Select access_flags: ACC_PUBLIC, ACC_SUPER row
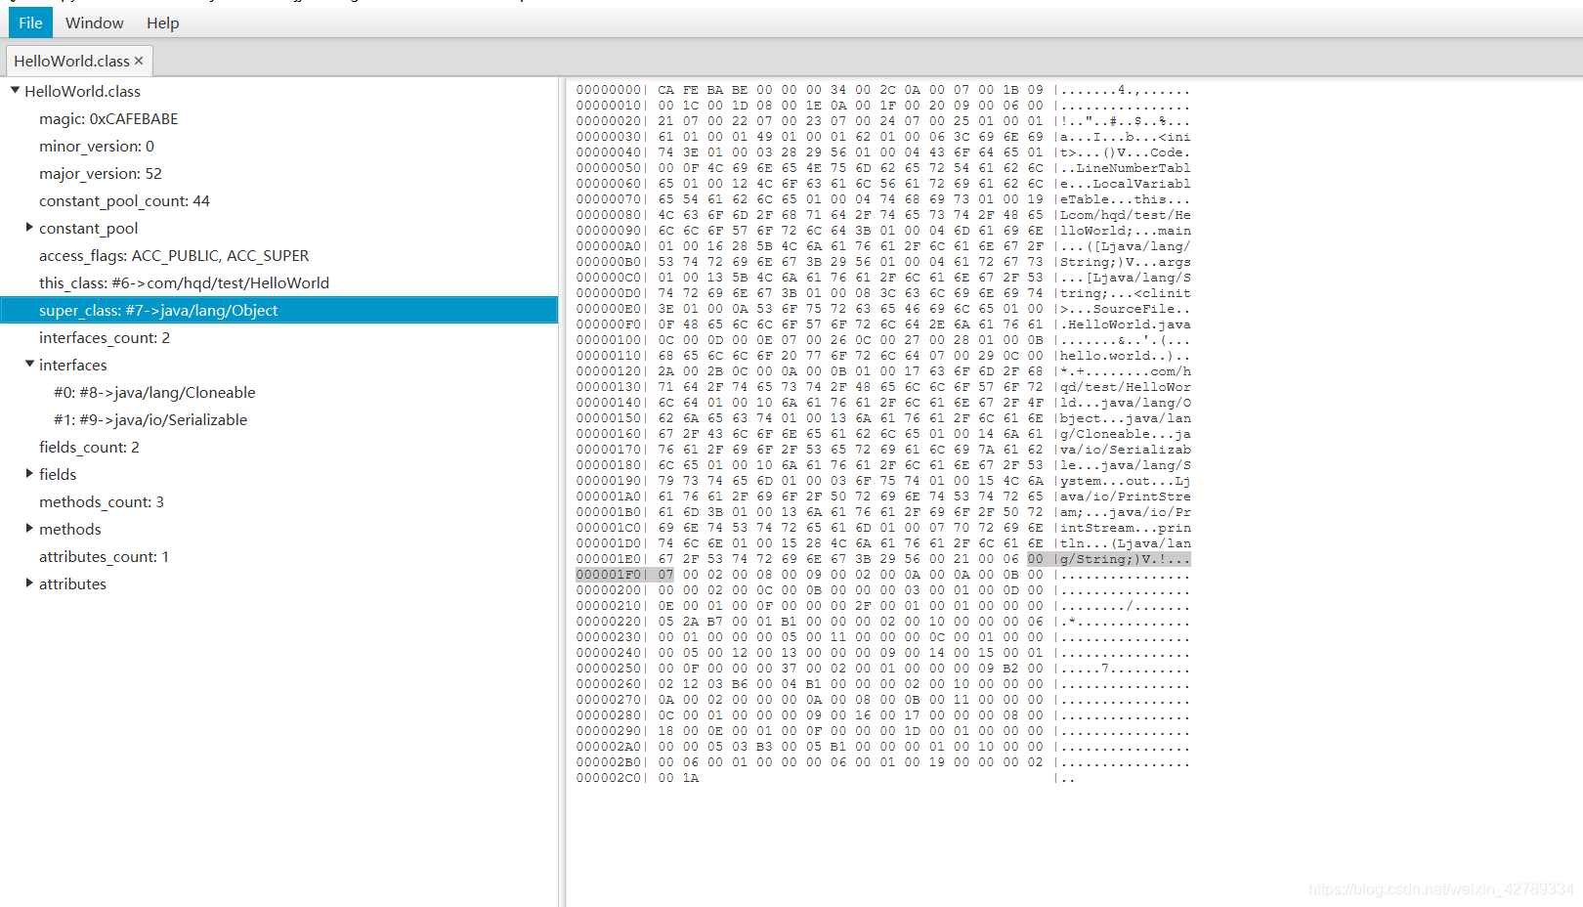This screenshot has height=907, width=1583. tap(279, 255)
